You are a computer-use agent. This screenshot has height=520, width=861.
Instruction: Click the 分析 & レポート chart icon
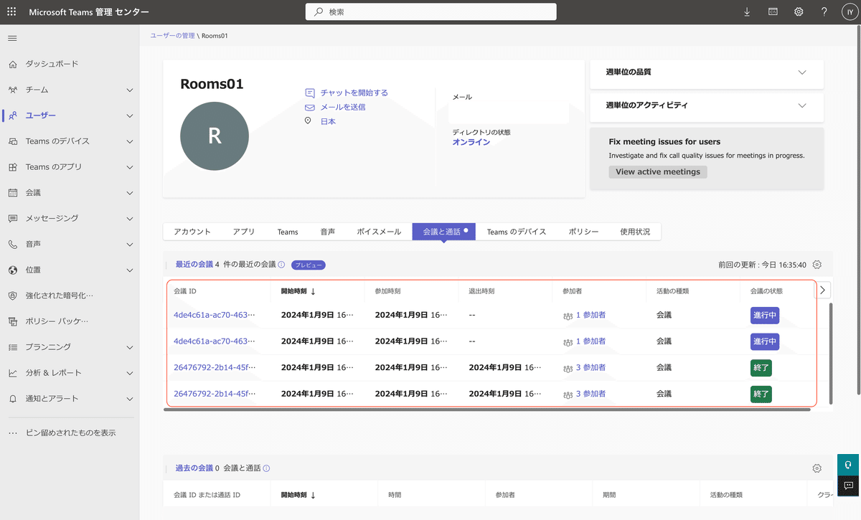[12, 373]
